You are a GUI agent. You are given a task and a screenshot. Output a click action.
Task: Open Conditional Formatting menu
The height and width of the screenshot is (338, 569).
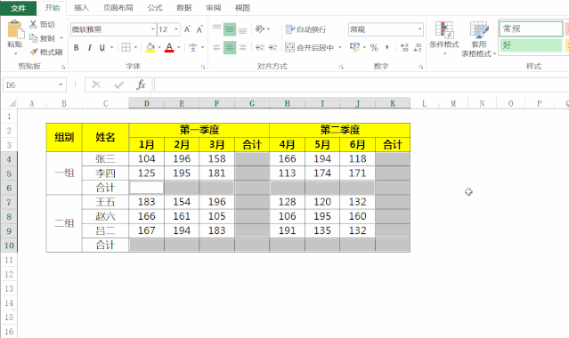[444, 38]
